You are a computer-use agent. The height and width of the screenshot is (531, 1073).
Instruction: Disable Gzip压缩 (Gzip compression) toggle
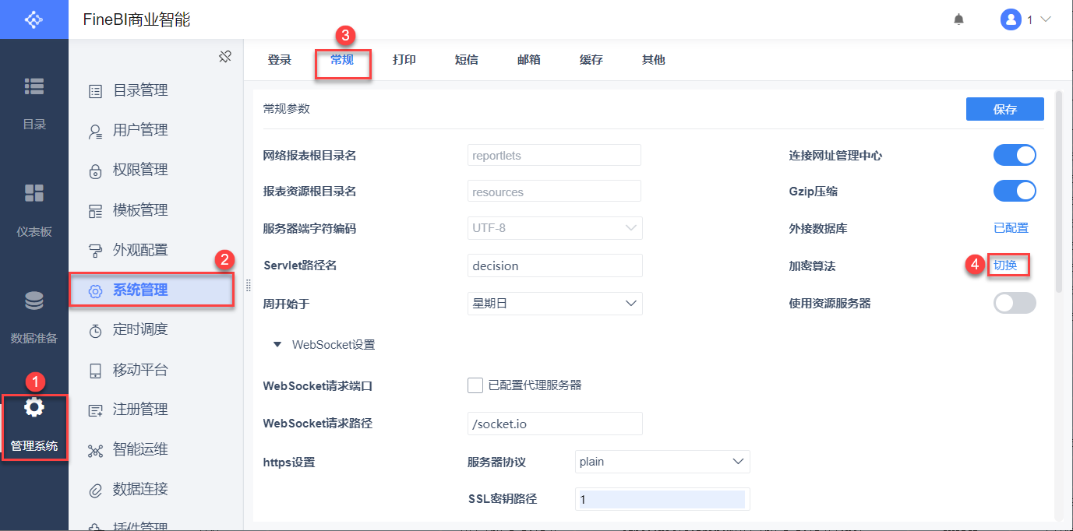point(1015,191)
